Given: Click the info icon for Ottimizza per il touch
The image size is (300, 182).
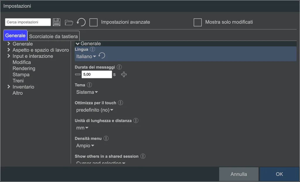Looking at the screenshot, I should (120, 103).
